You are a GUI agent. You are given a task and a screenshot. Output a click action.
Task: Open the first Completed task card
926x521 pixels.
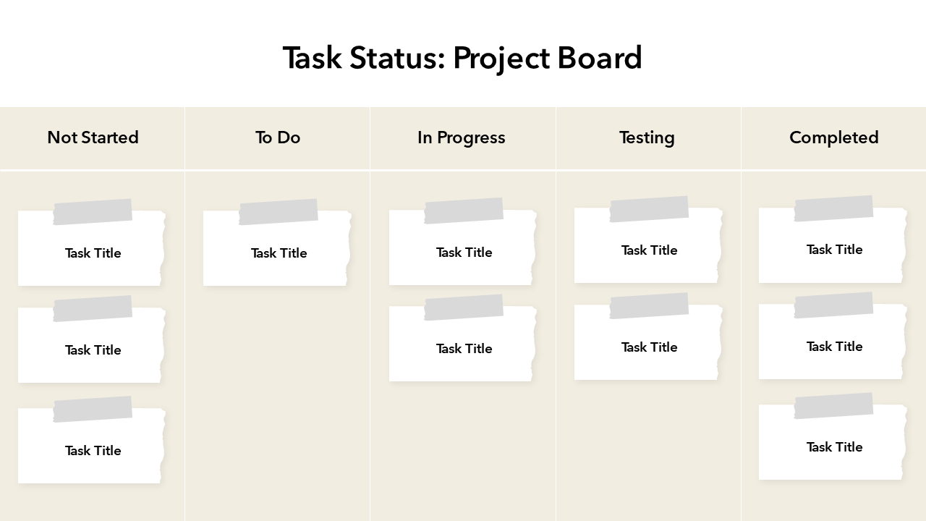pos(833,250)
